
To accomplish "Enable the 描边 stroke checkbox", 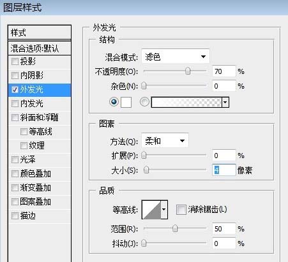I will tap(15, 215).
